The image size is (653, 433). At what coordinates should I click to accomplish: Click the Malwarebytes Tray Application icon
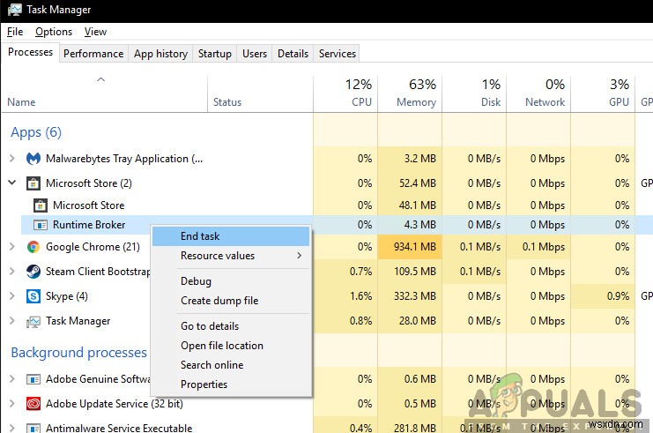tap(33, 159)
